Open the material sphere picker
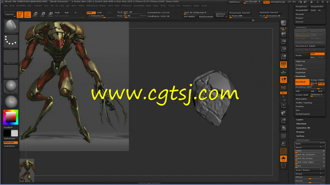 (x=11, y=86)
